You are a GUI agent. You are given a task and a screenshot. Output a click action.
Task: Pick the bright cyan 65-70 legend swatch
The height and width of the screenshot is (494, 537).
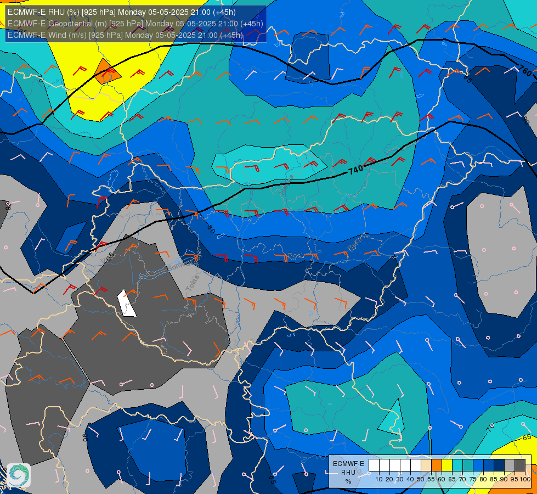click(x=457, y=465)
